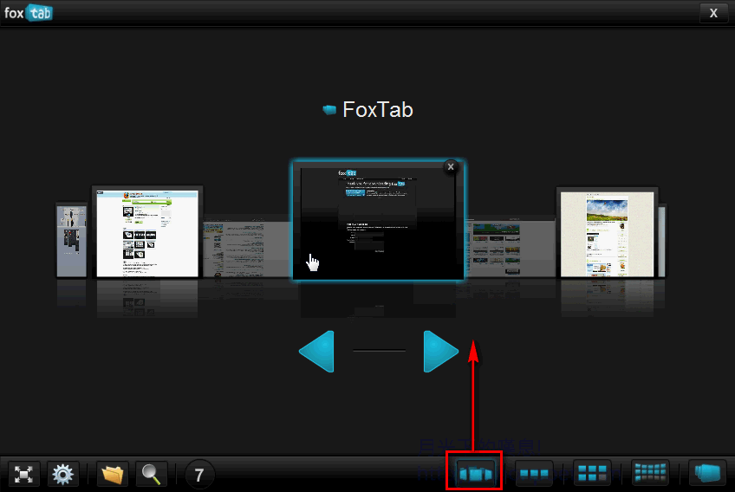
Task: Select the carousel layout highlighted in red
Action: coord(474,474)
